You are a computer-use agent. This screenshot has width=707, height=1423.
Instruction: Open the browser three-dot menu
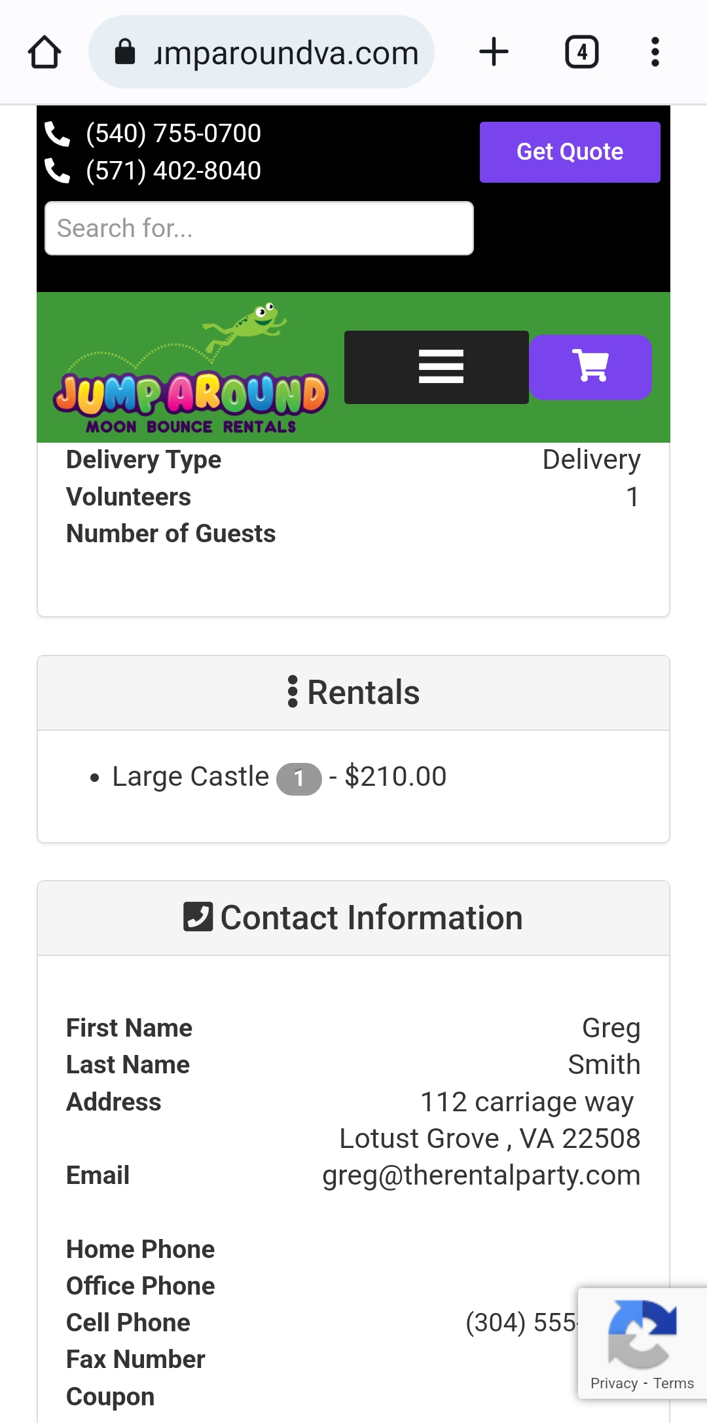point(655,52)
